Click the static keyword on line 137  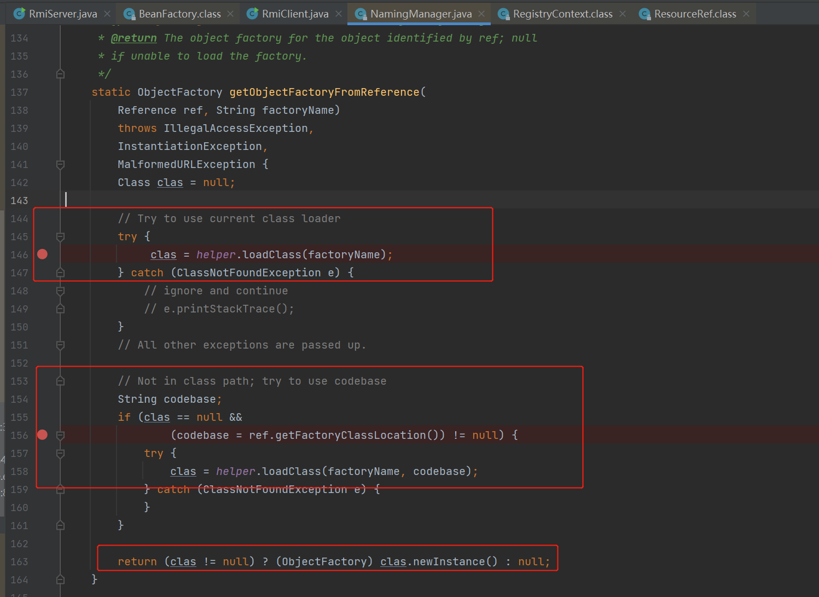click(111, 92)
